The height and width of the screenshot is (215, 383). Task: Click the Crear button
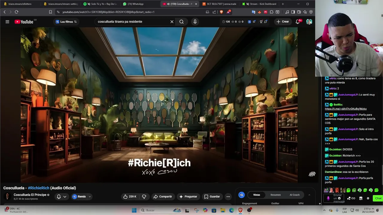(283, 21)
